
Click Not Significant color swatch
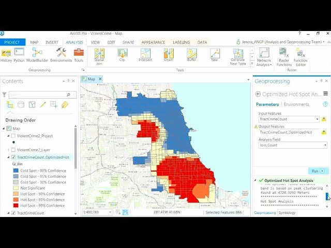click(16, 188)
